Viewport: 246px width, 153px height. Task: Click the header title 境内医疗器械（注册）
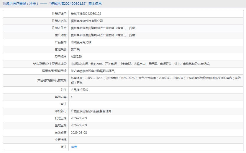pyautogui.click(x=20, y=4)
